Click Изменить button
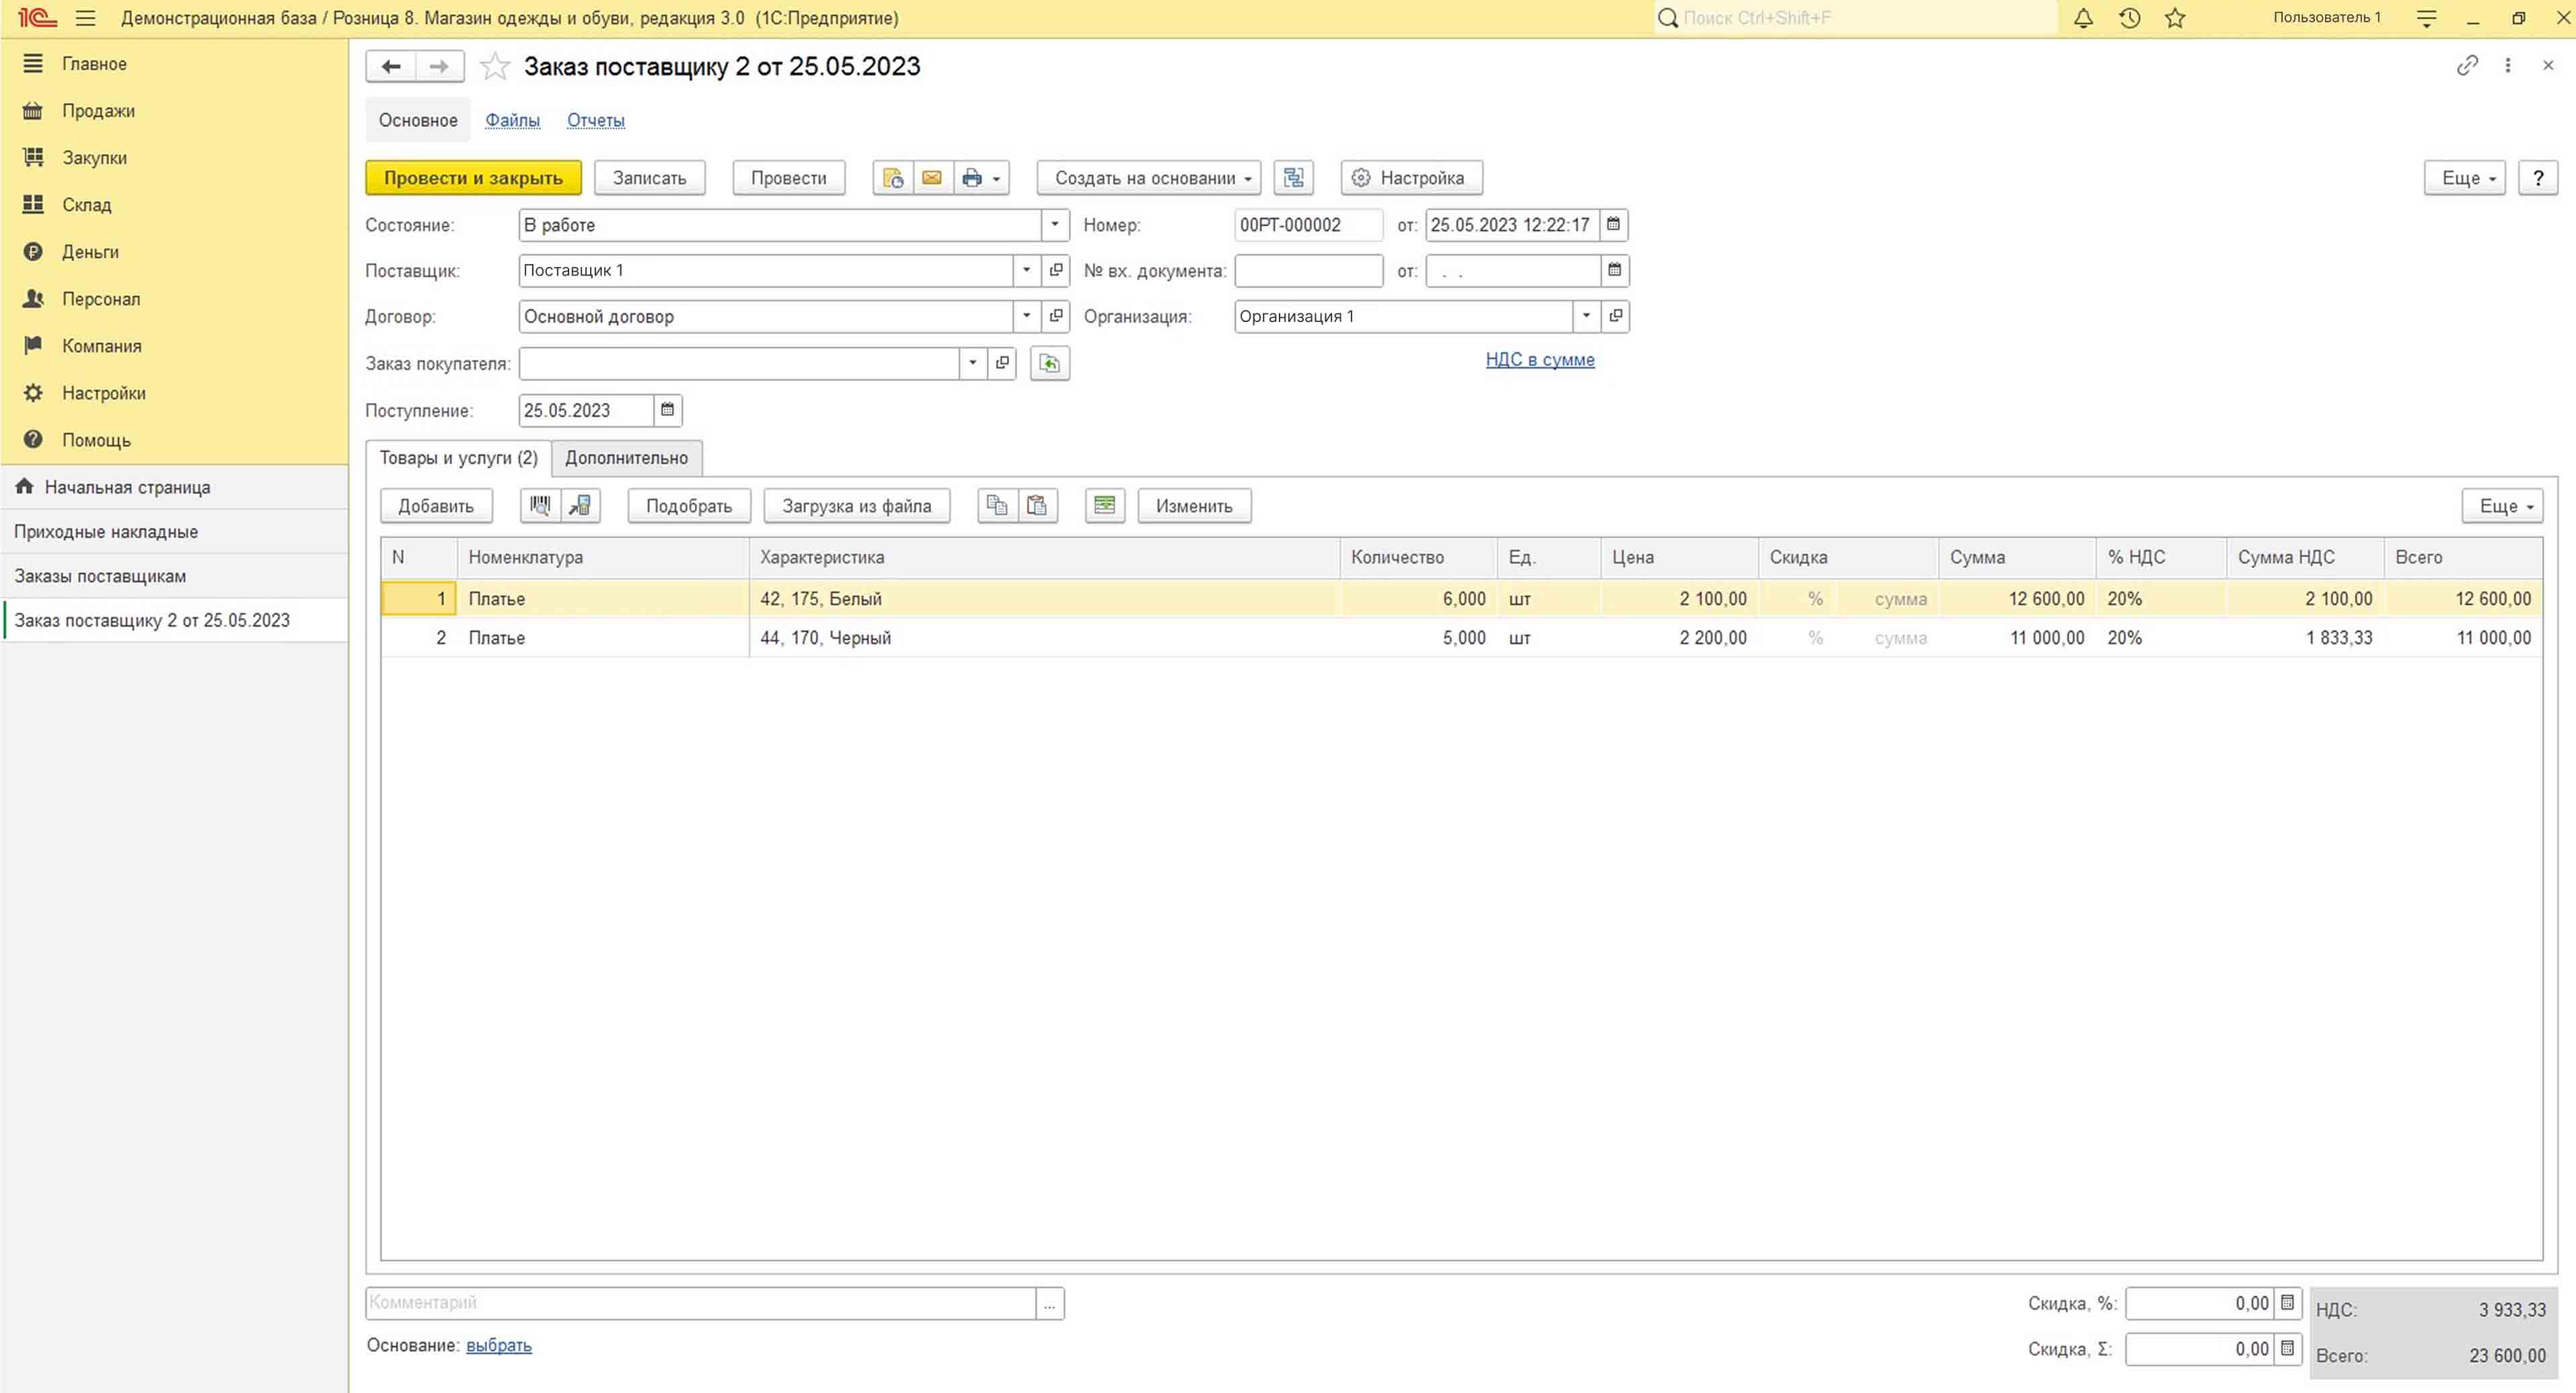Image resolution: width=2576 pixels, height=1393 pixels. tap(1194, 506)
